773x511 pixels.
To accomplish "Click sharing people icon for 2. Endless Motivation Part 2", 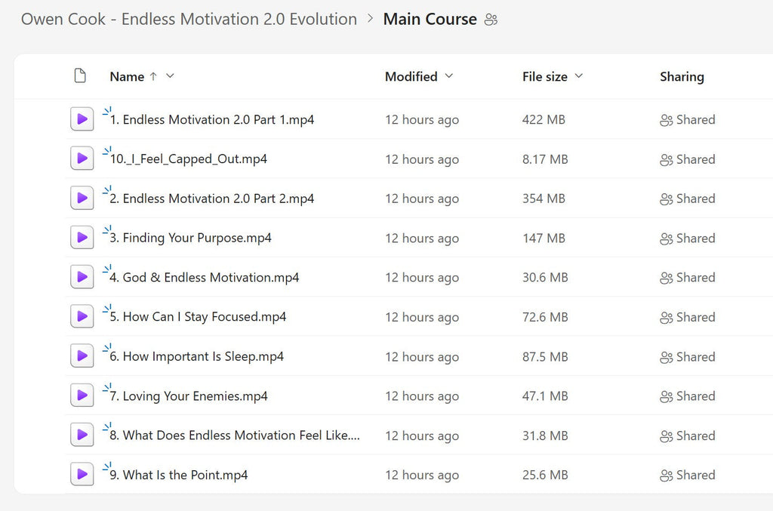I will tap(666, 199).
